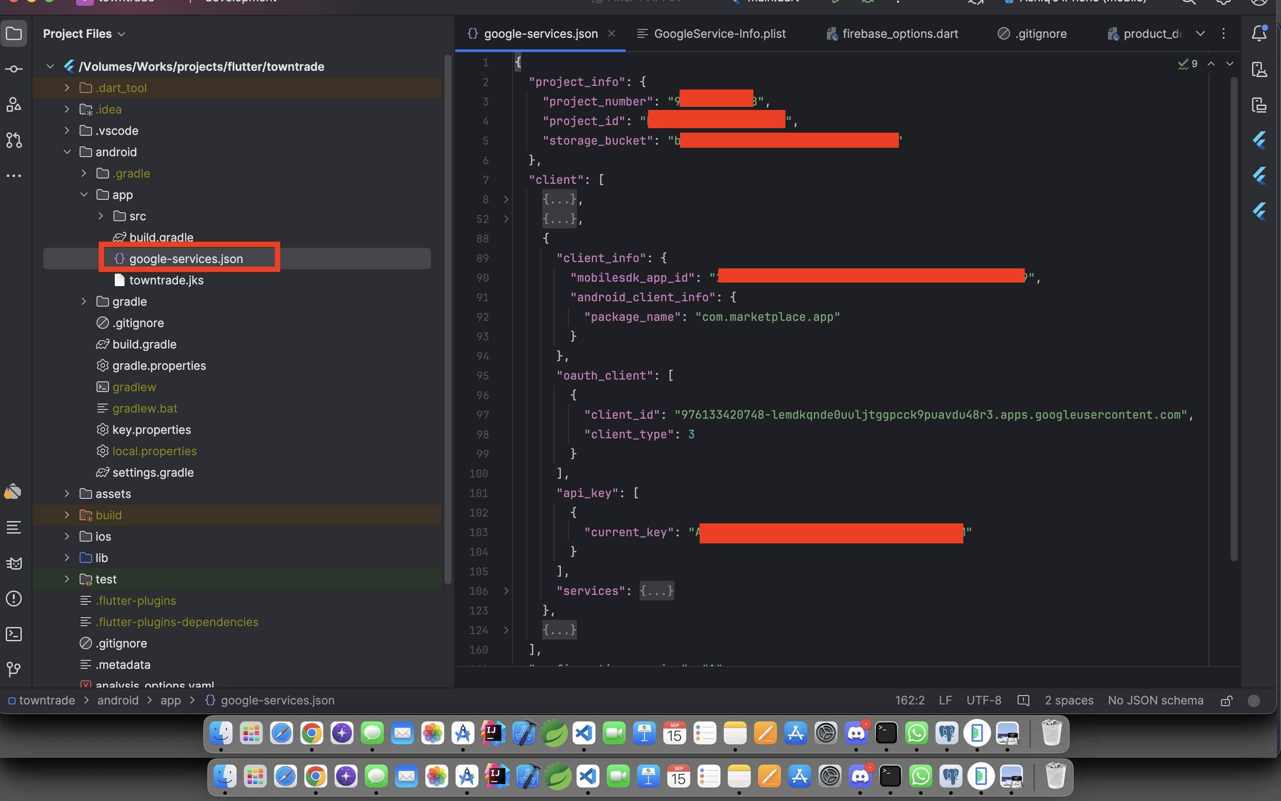1281x801 pixels.
Task: Open editor tabs options three-dot menu
Action: coord(1223,33)
